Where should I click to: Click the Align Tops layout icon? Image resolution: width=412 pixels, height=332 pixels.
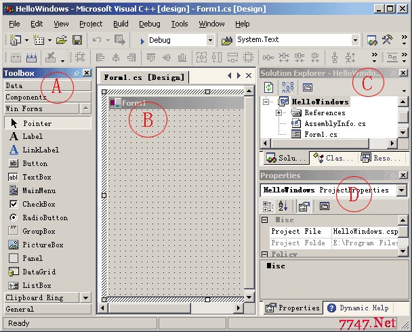coord(151,58)
